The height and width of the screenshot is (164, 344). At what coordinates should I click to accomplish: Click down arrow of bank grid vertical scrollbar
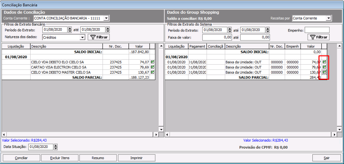(x=161, y=130)
